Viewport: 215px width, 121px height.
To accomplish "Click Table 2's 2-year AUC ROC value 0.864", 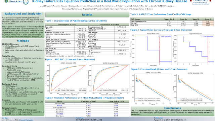I will click(x=88, y=114).
